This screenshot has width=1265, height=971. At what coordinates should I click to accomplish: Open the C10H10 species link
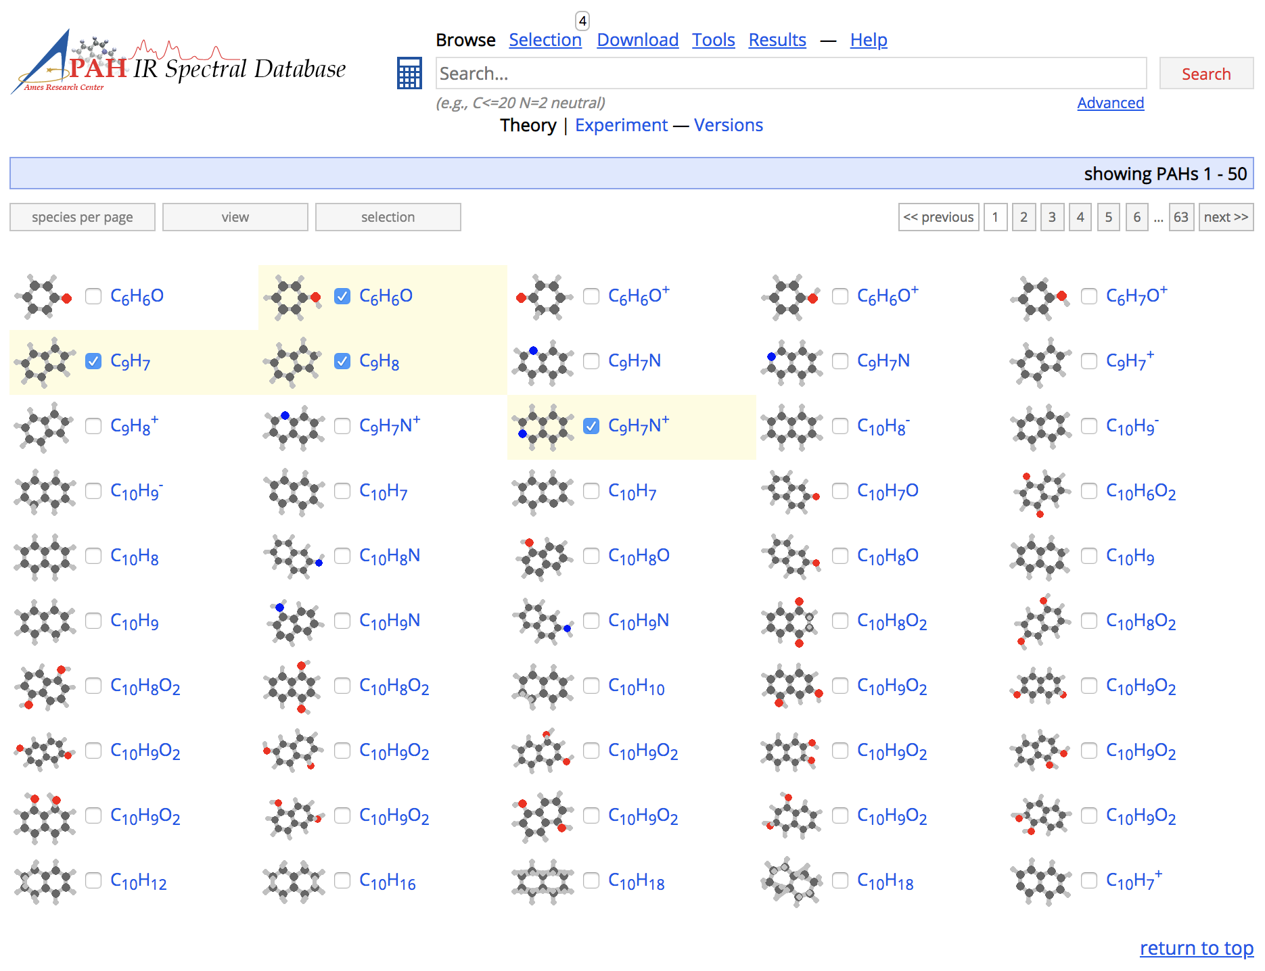click(x=637, y=686)
